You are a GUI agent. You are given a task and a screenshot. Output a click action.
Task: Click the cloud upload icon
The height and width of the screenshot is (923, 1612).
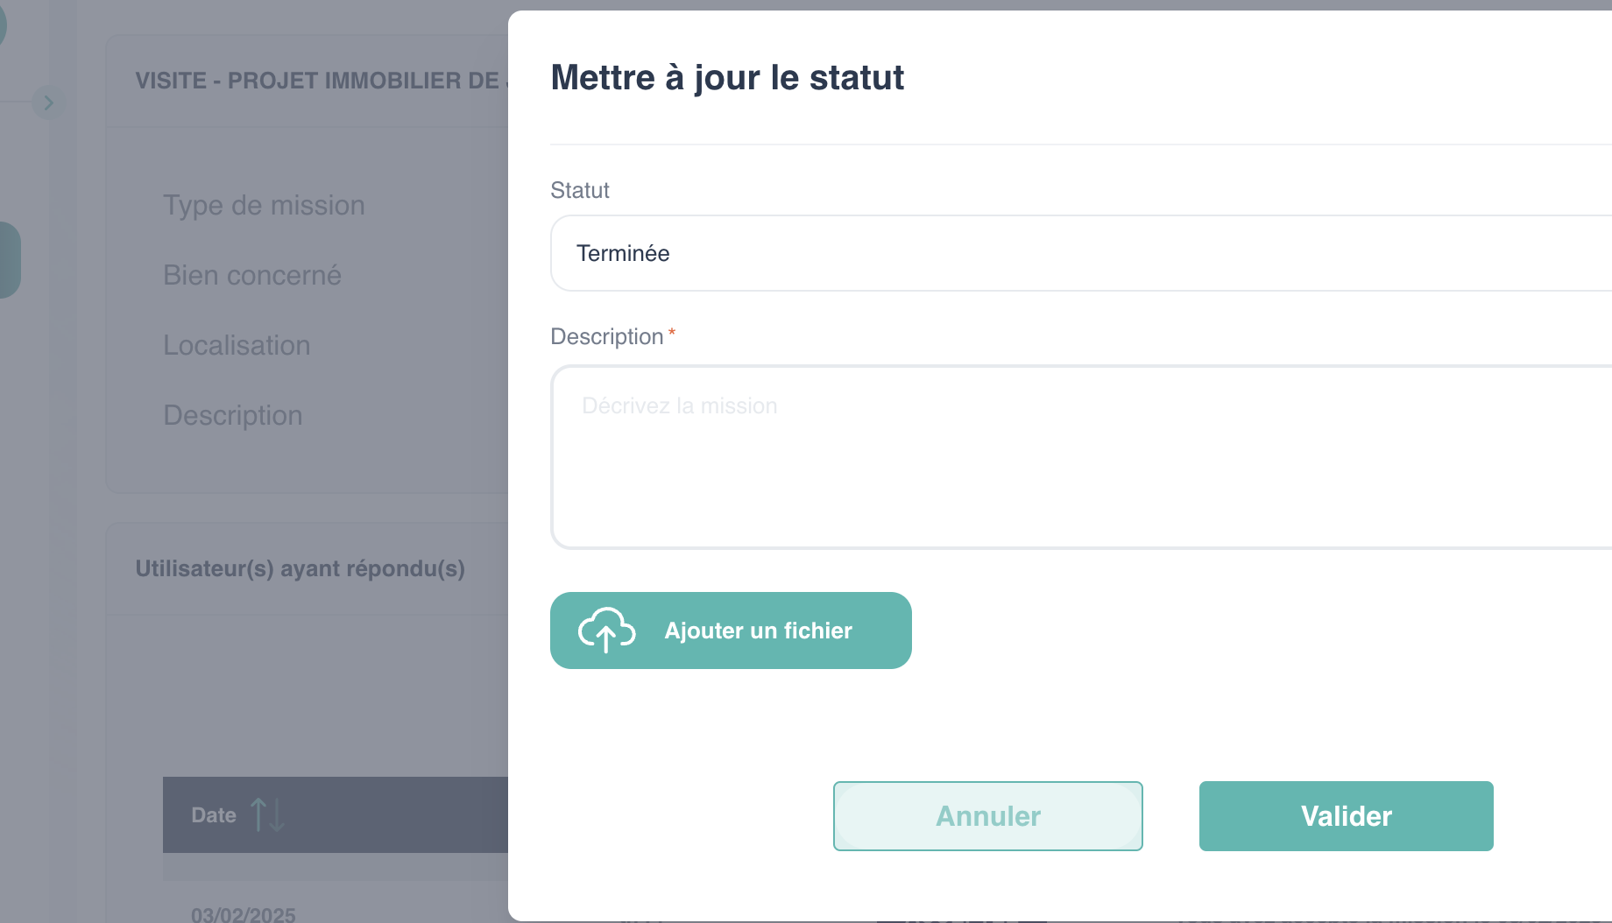606,631
